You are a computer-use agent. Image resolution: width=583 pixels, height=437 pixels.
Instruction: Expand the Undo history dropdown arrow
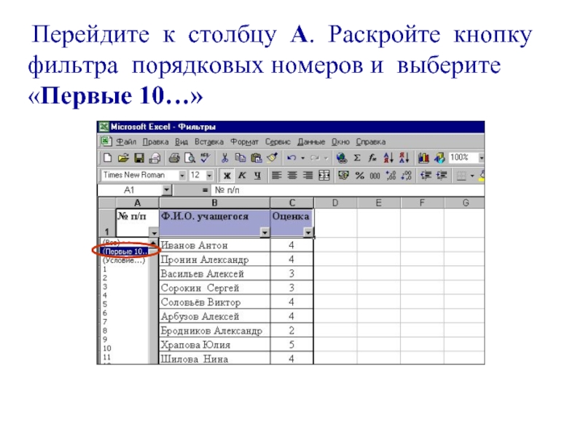[302, 158]
